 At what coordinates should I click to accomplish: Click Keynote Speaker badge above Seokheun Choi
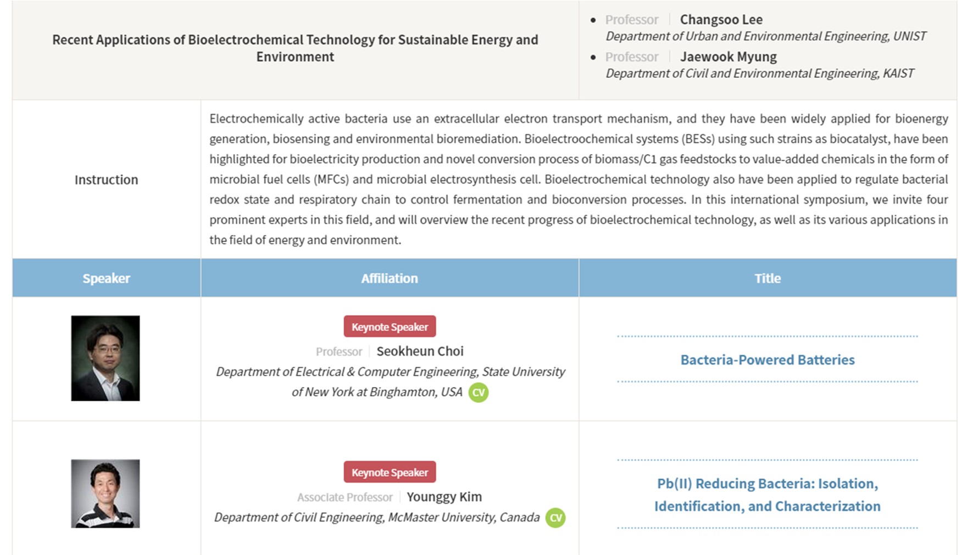(x=390, y=327)
